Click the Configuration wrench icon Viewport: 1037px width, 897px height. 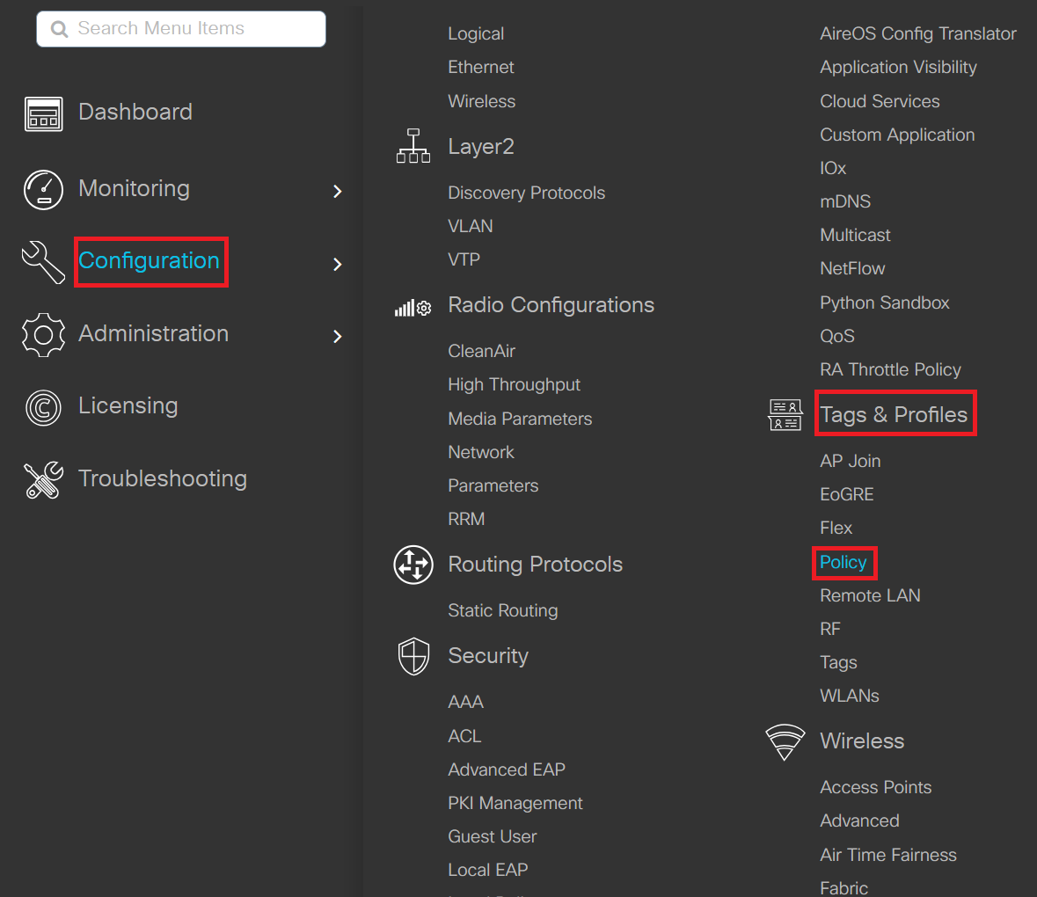click(x=43, y=262)
